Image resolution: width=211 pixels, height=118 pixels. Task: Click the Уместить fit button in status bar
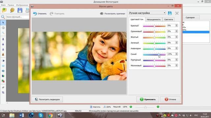pos(95,107)
